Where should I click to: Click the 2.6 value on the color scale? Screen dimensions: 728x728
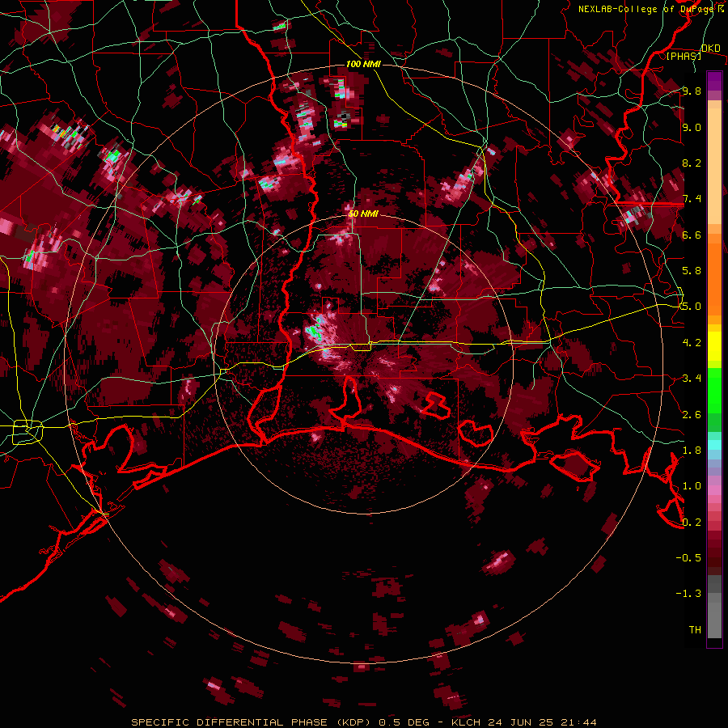coord(692,415)
